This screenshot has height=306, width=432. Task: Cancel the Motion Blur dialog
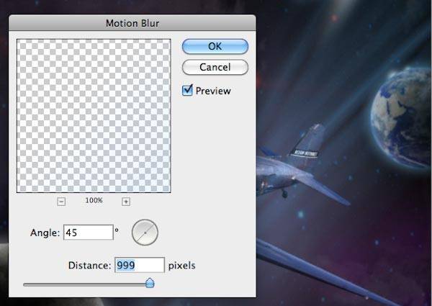(x=215, y=67)
